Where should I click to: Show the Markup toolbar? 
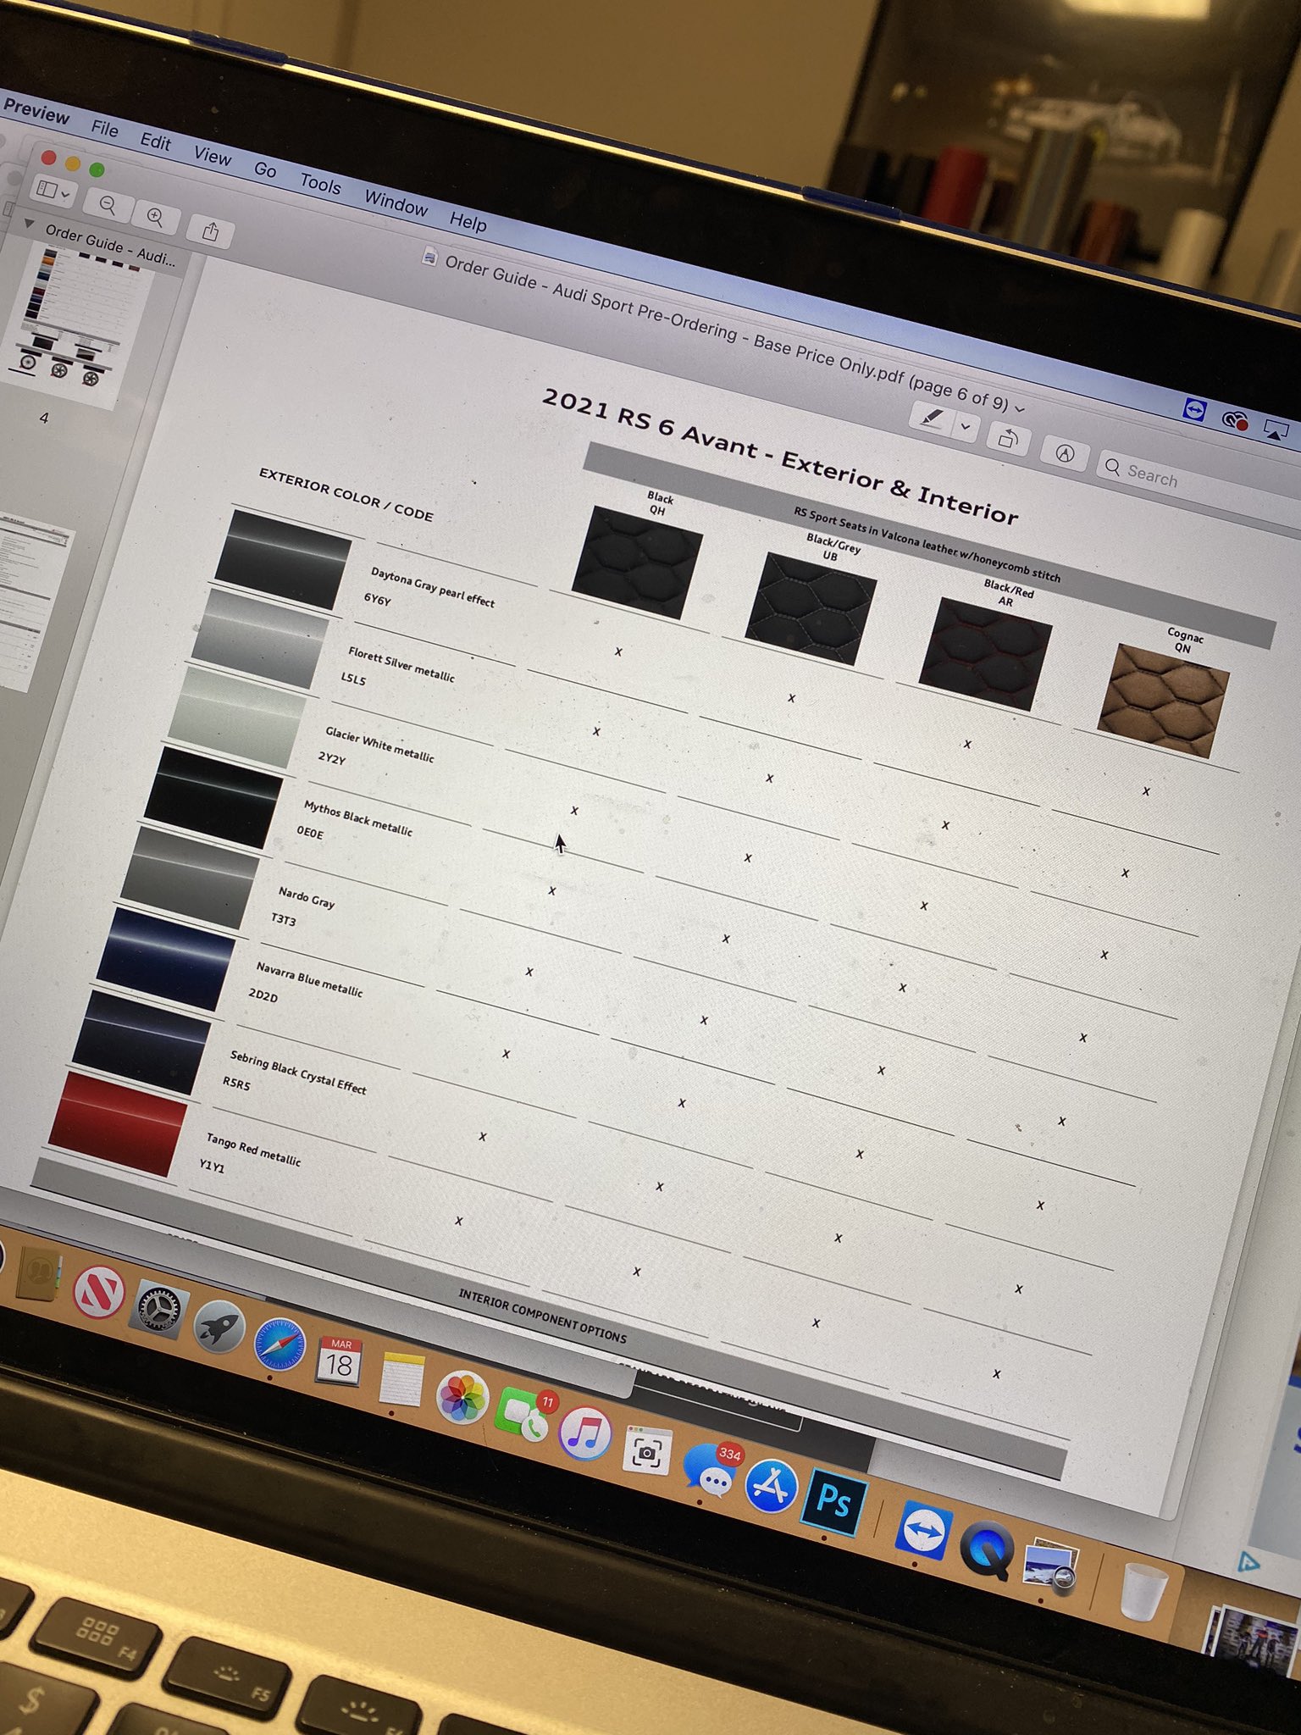1065,453
